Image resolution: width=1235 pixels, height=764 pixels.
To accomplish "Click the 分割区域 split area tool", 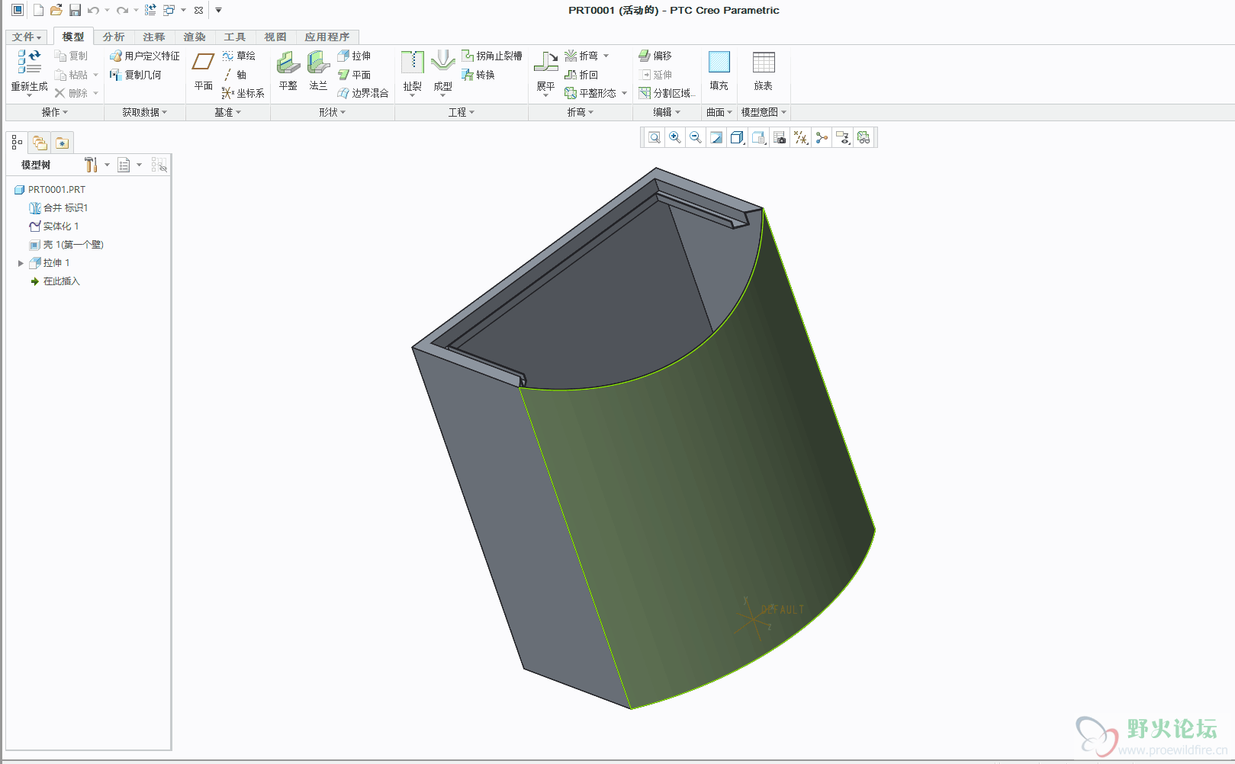I will click(667, 93).
